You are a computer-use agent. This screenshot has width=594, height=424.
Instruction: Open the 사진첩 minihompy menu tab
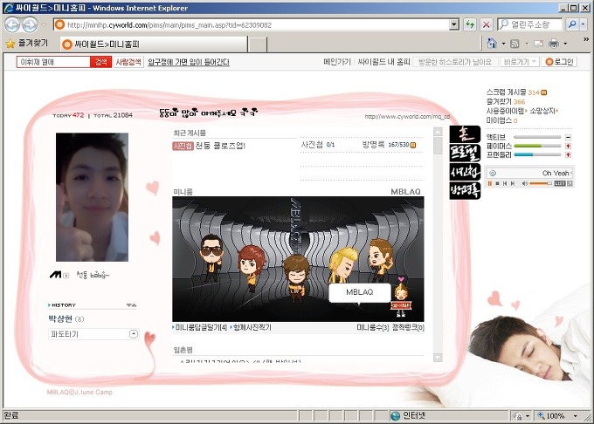[x=465, y=171]
